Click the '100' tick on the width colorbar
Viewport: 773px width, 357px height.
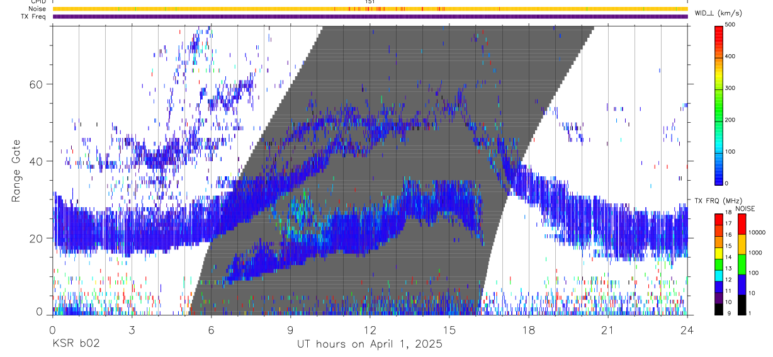(731, 152)
